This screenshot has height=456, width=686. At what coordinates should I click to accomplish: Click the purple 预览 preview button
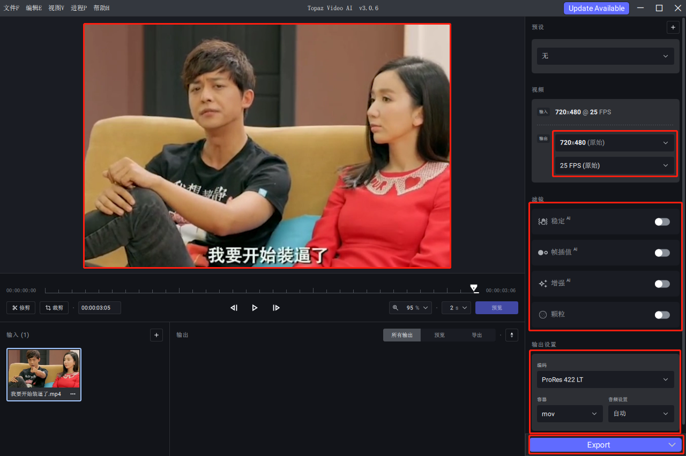point(497,308)
